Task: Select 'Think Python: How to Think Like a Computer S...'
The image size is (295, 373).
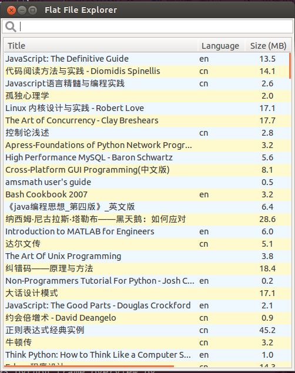Action: [x=147, y=355]
